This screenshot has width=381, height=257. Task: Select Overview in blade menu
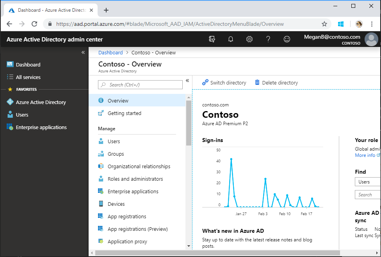[137, 101]
